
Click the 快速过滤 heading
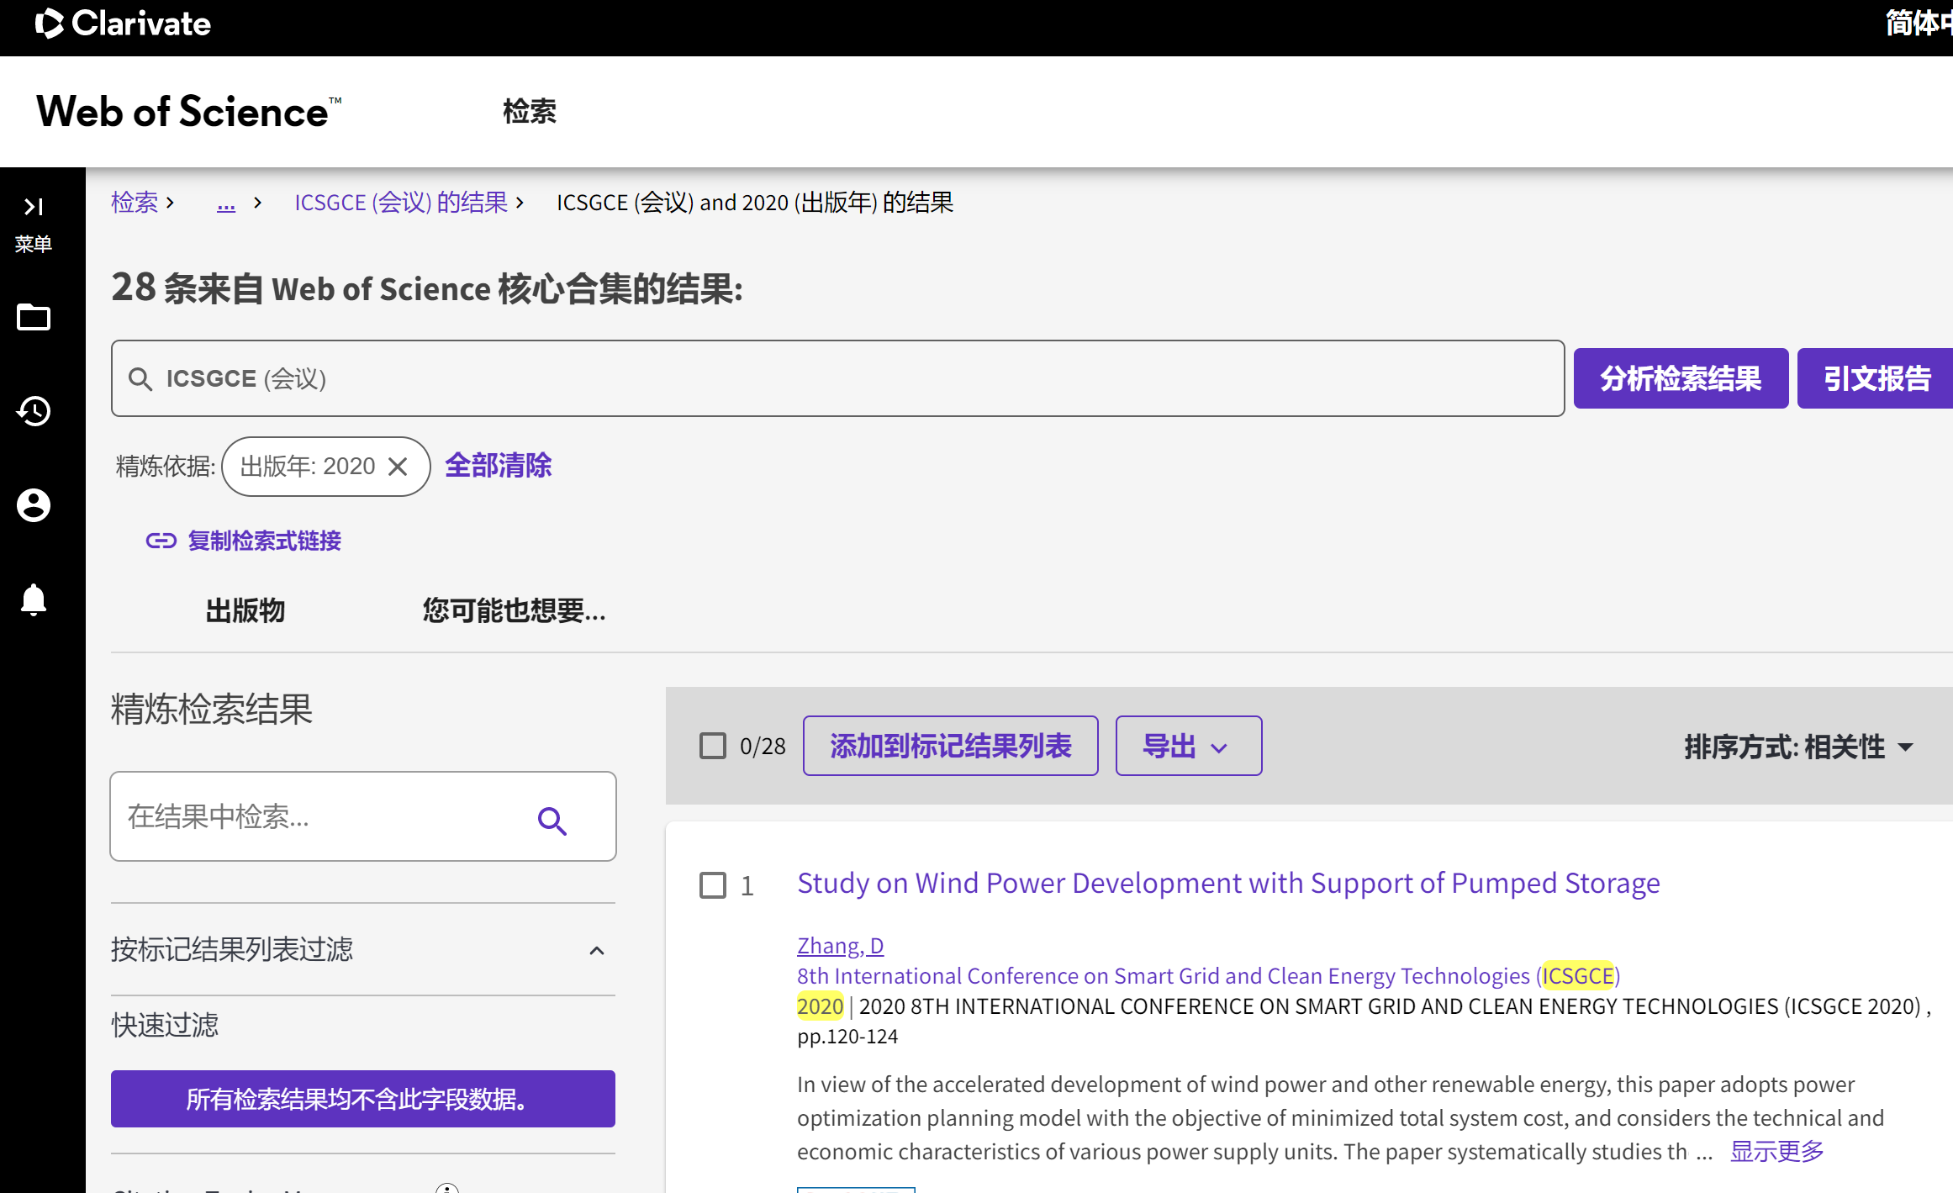tap(165, 1025)
